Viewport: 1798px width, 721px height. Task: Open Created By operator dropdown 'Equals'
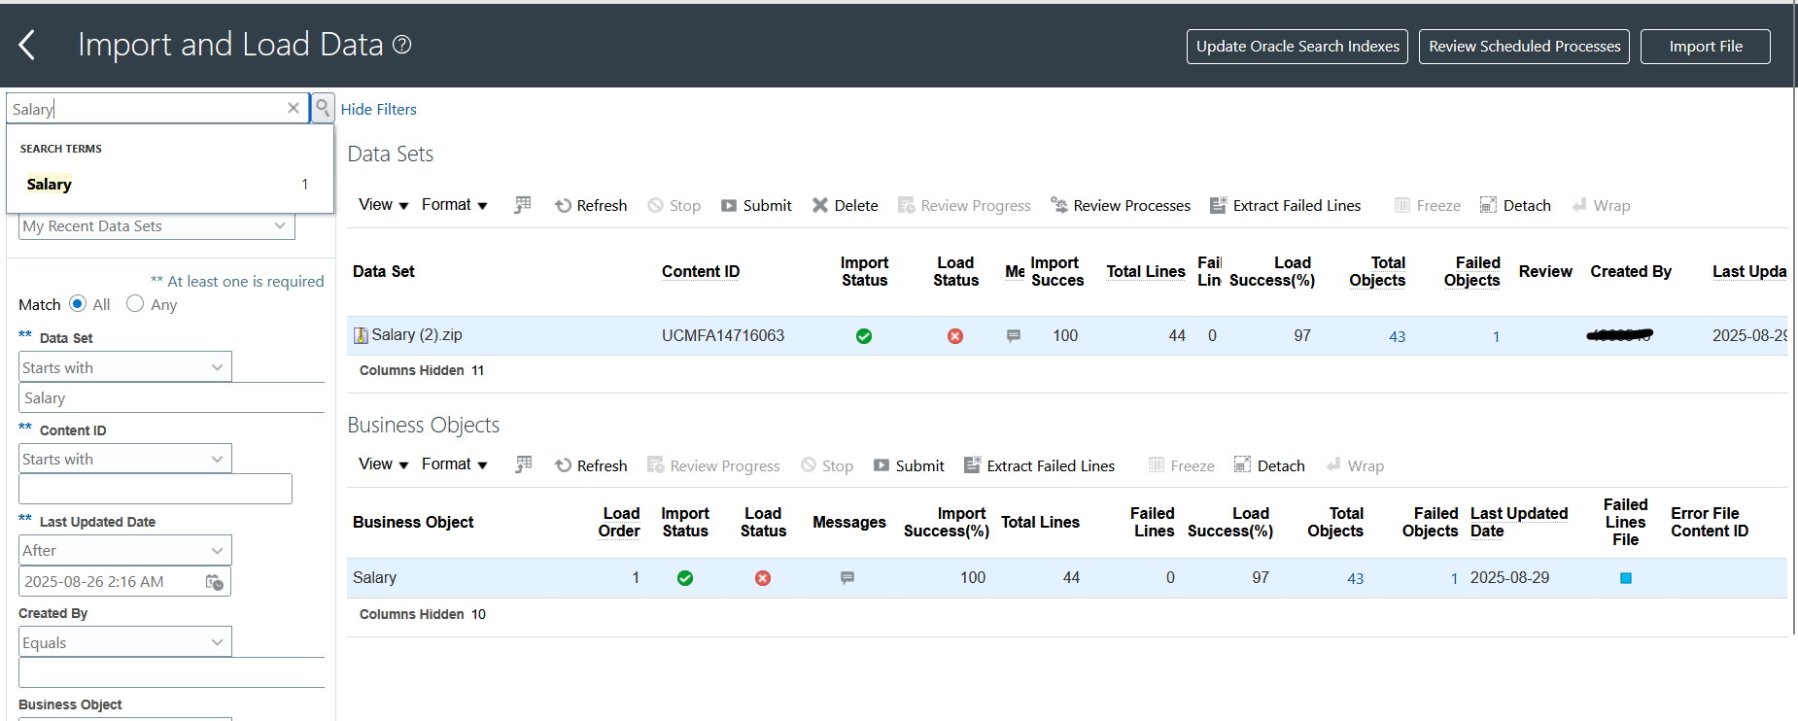click(125, 642)
